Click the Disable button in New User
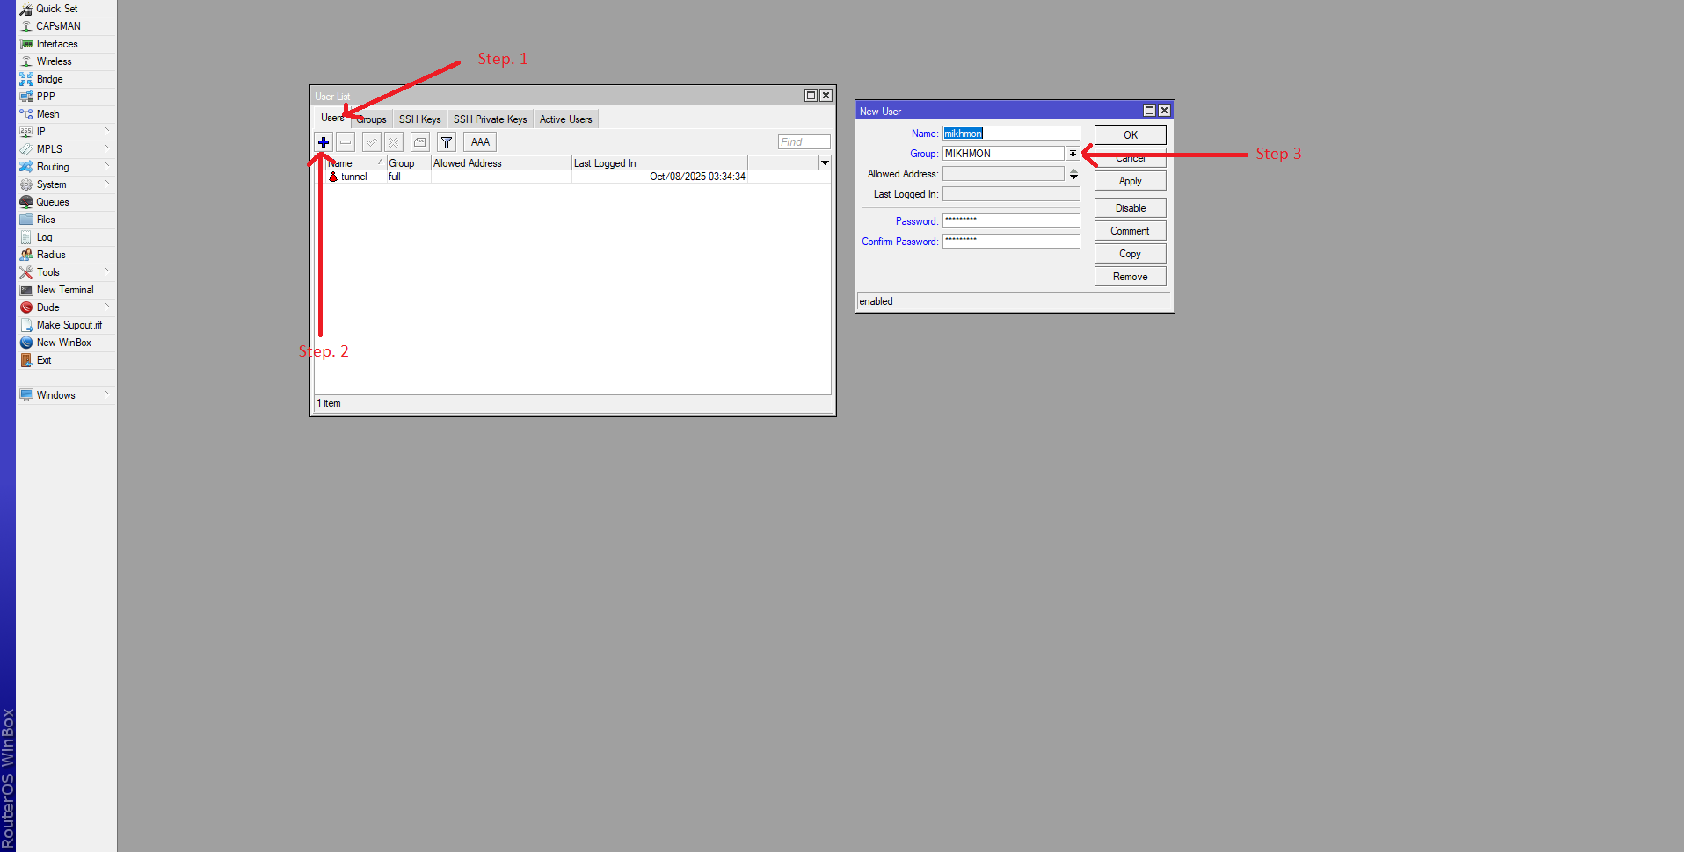The height and width of the screenshot is (852, 1688). (1130, 208)
